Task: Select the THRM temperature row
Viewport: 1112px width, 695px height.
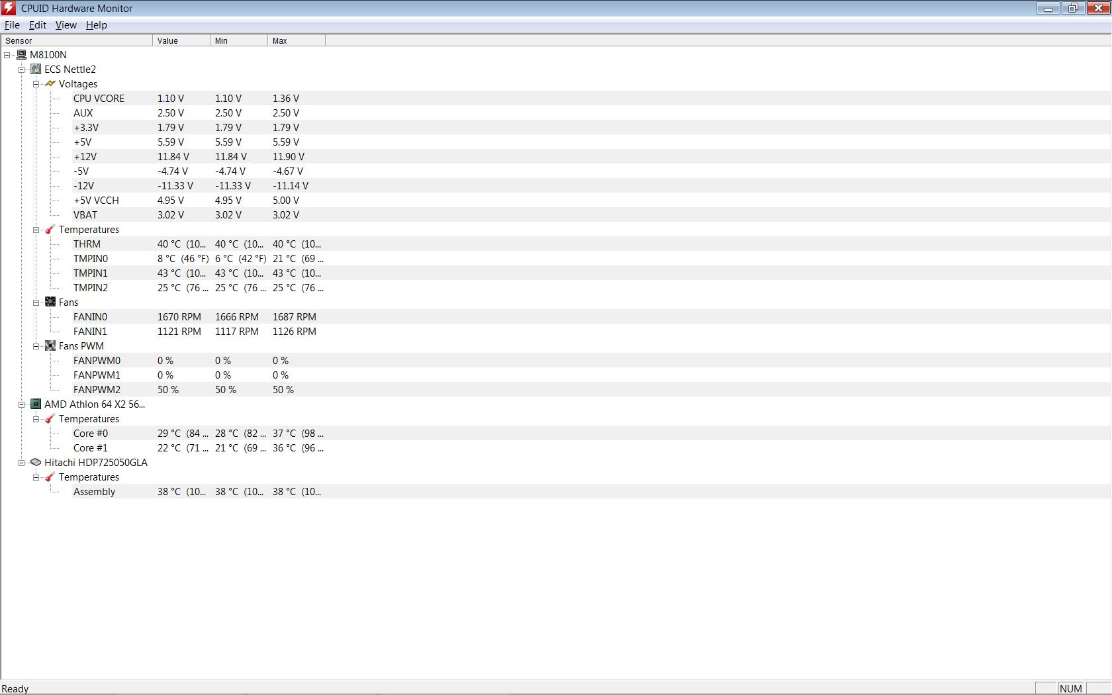Action: [x=591, y=244]
